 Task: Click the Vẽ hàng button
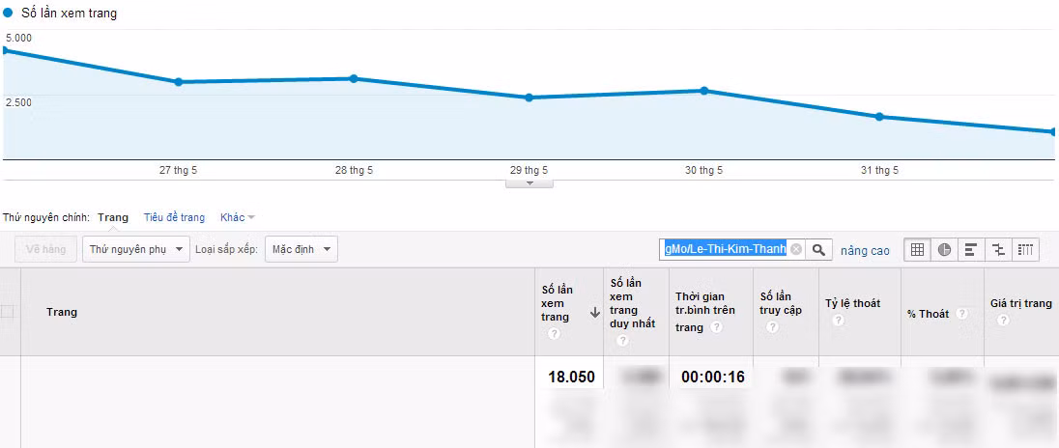point(46,250)
